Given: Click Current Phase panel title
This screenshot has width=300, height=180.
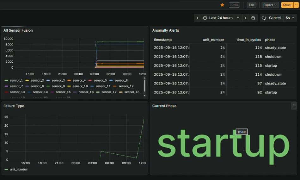Looking at the screenshot, I should tap(164, 106).
